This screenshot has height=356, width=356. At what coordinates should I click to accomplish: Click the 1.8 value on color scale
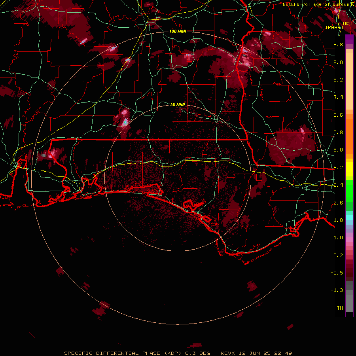[338, 220]
